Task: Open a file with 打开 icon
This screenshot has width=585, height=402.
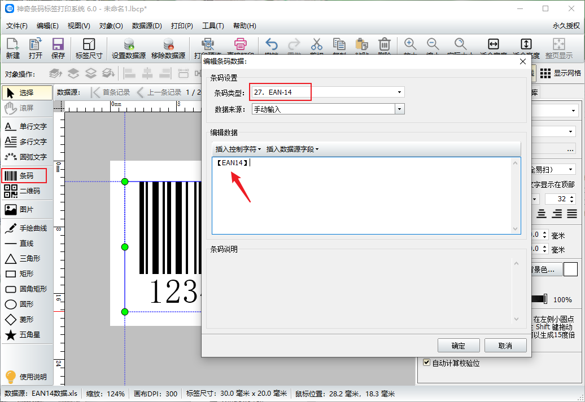Action: click(x=36, y=48)
